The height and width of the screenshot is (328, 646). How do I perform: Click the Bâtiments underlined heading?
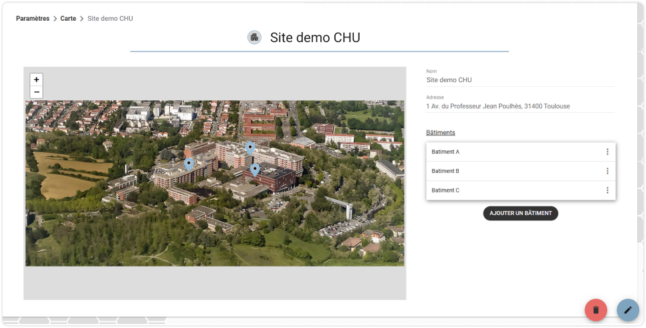[441, 132]
